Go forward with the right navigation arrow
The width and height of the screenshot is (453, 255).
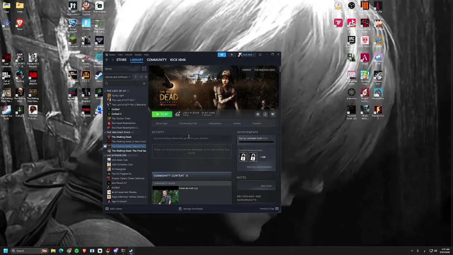113,60
